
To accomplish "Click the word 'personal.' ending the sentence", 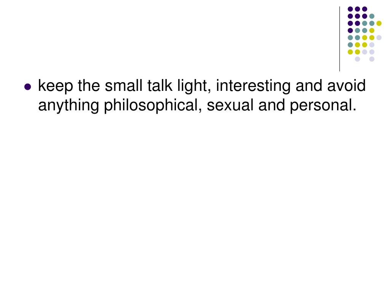I will click(x=323, y=106).
